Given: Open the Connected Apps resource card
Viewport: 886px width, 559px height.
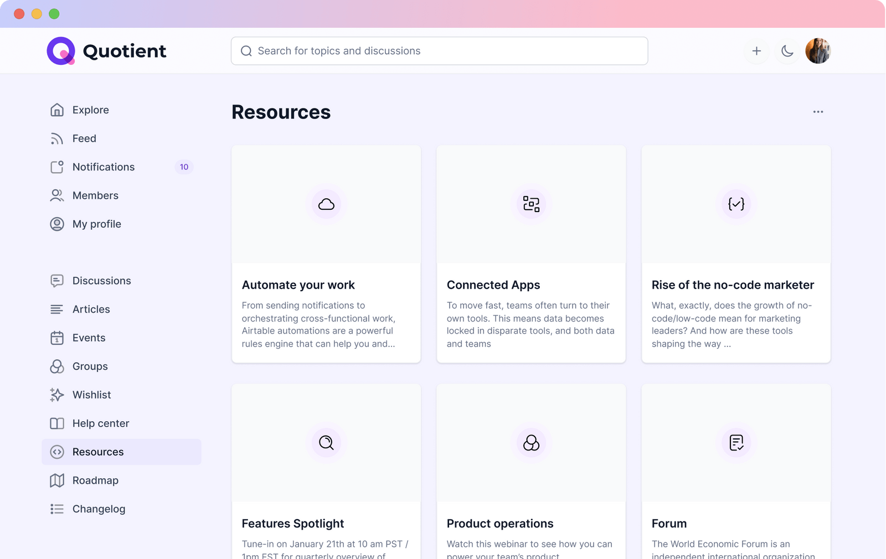Looking at the screenshot, I should (x=530, y=253).
